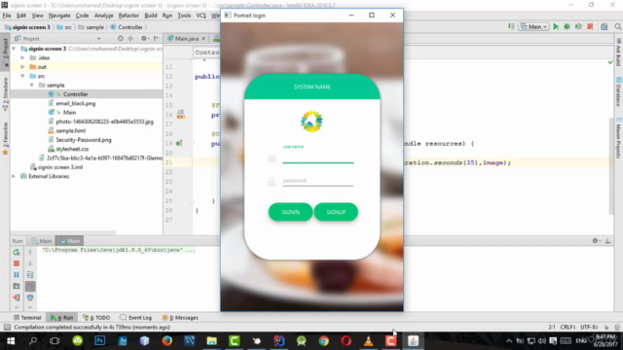Select Controller in project tree
The image size is (623, 350).
[75, 94]
